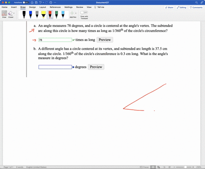Click the Tell me search box

tap(99, 7)
